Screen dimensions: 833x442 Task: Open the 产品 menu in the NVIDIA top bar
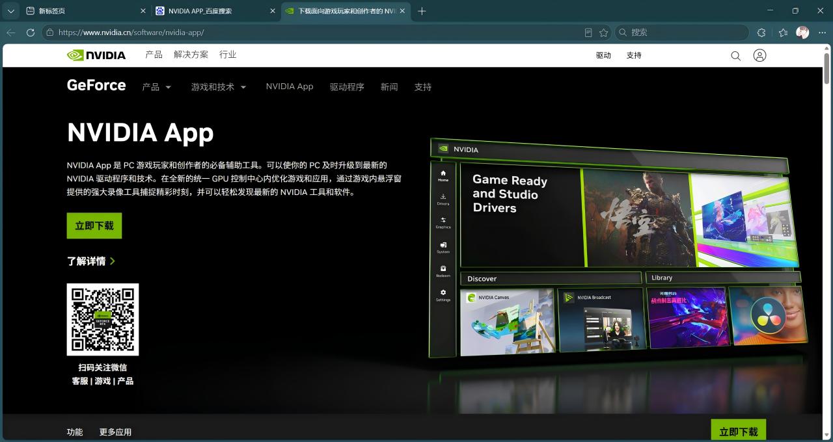(154, 55)
